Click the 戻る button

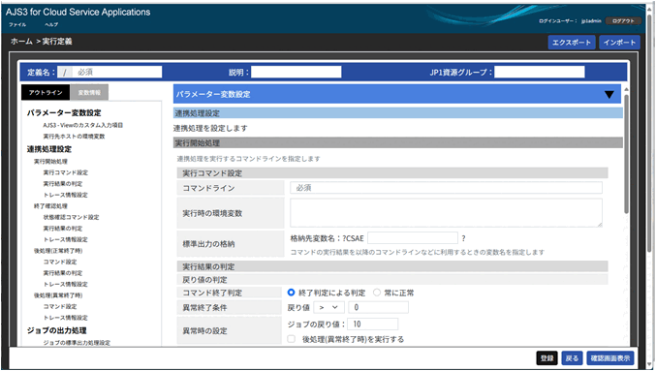point(572,358)
